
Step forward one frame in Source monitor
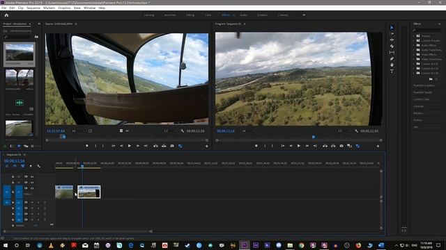pyautogui.click(x=138, y=146)
